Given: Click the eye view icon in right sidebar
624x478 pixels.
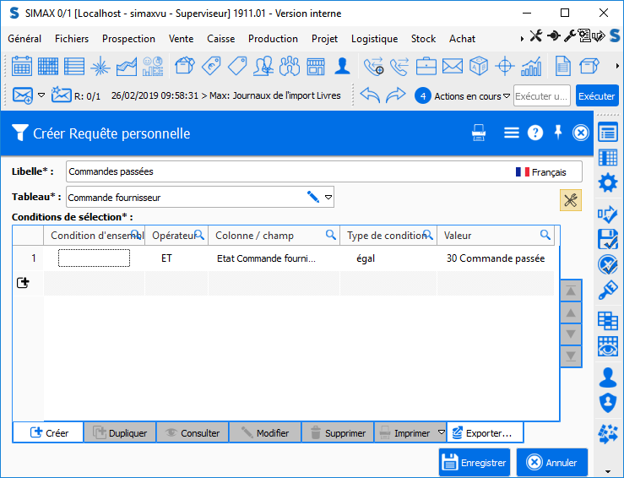Looking at the screenshot, I should pos(607,346).
